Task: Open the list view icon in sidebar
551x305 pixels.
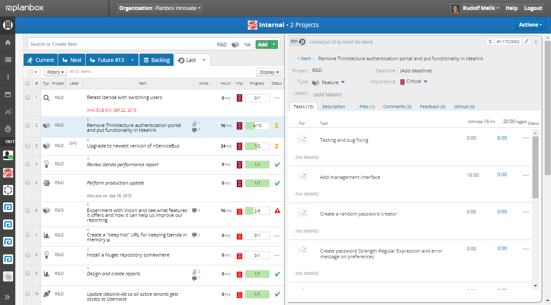Action: [x=7, y=60]
